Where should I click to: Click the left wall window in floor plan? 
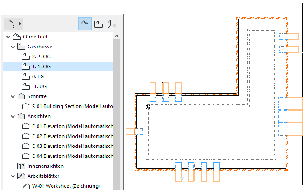(x=135, y=132)
